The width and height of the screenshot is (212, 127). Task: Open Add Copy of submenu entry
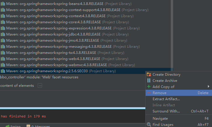[179, 87]
